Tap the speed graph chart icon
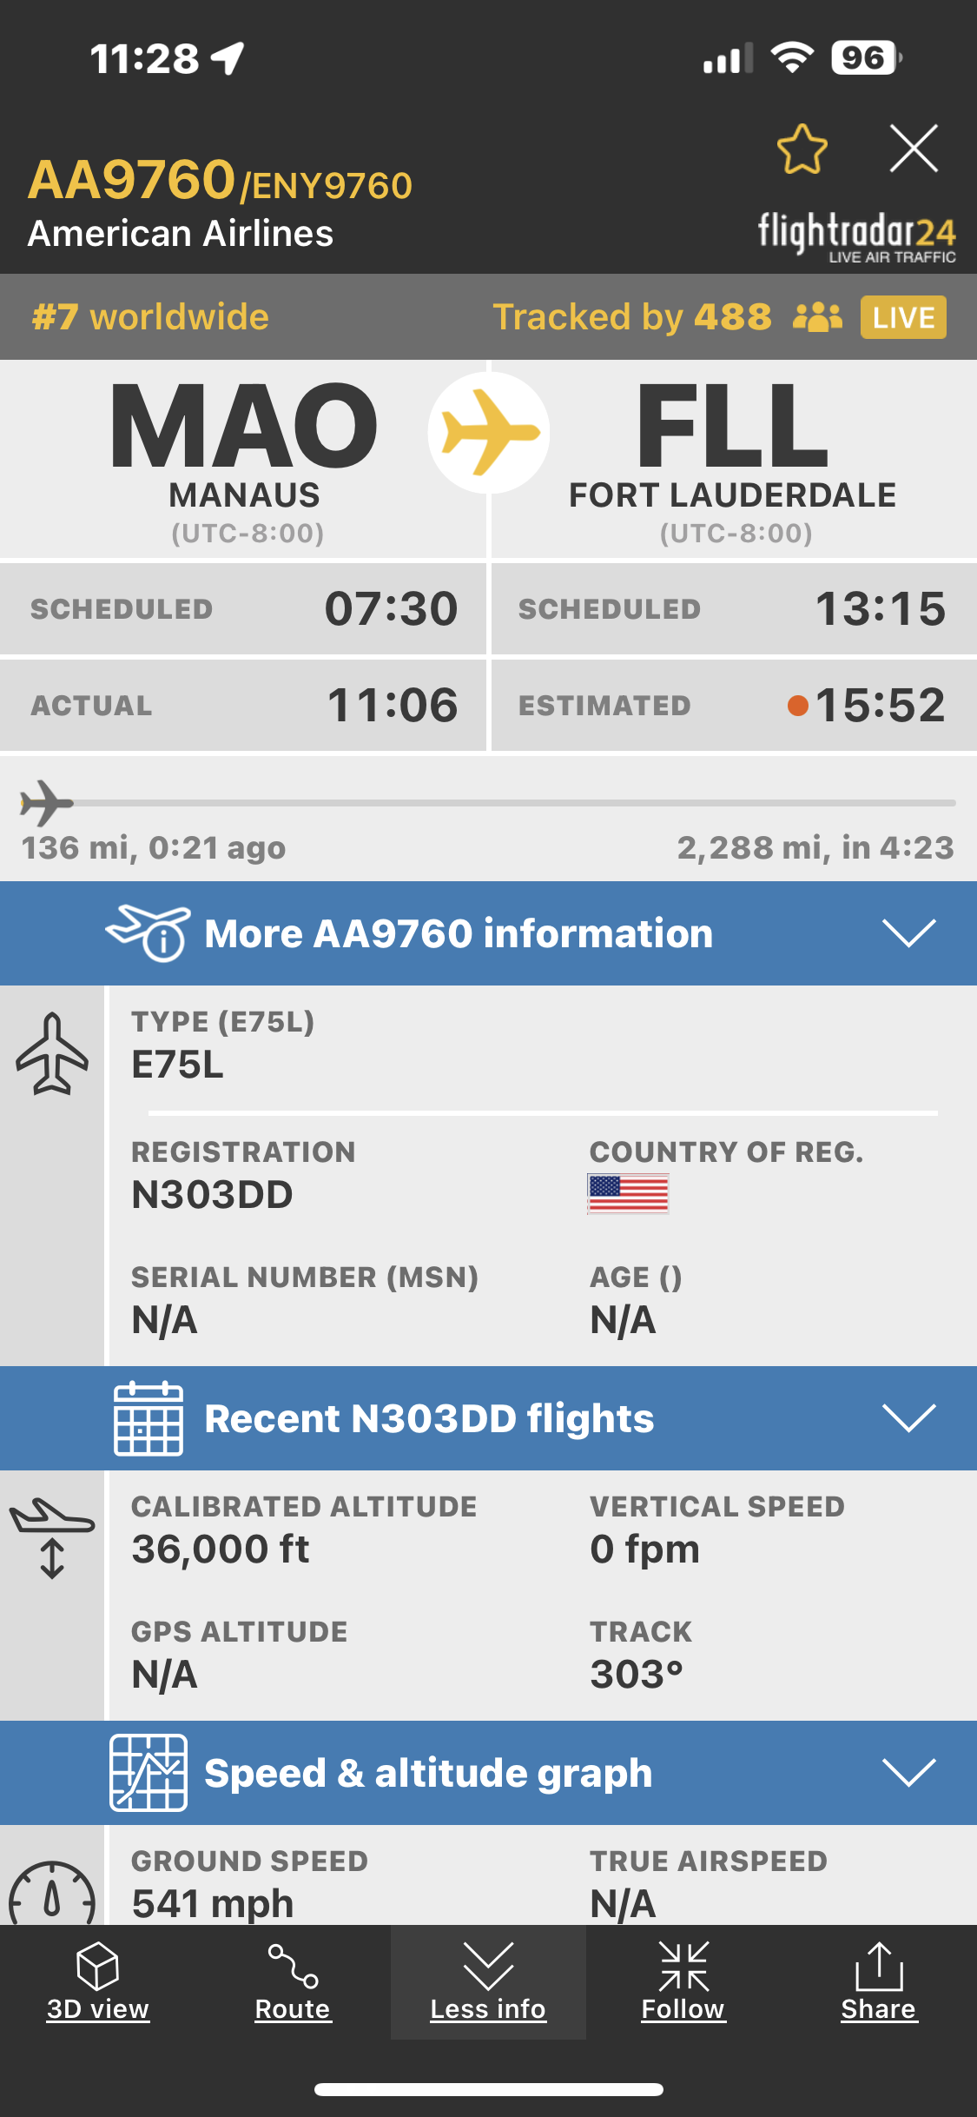The width and height of the screenshot is (977, 2117). (149, 1773)
